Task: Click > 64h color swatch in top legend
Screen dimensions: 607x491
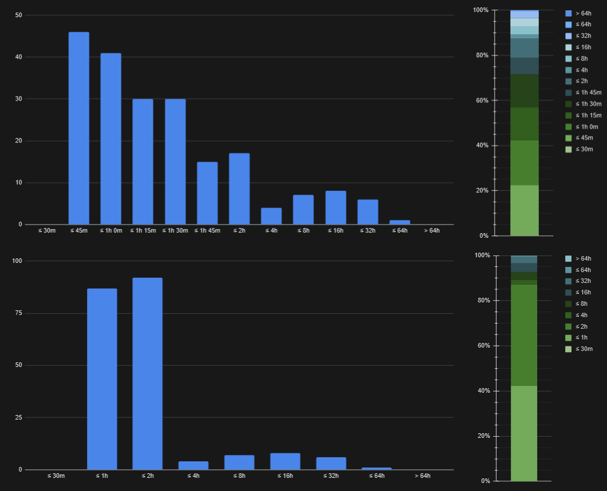Action: point(568,13)
